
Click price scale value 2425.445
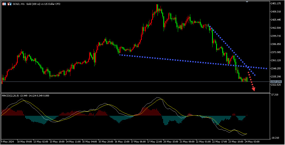point(276,20)
